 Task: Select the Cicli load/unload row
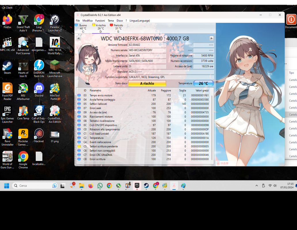click(x=144, y=133)
